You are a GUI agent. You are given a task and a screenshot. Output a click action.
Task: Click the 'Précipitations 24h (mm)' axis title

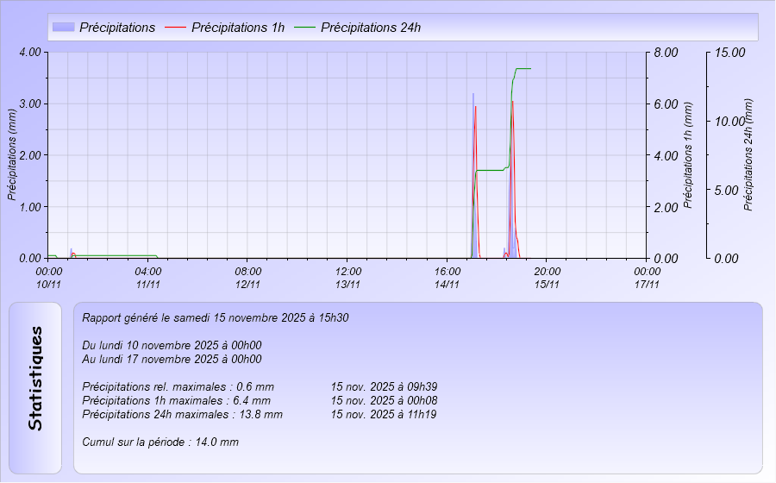(x=748, y=155)
